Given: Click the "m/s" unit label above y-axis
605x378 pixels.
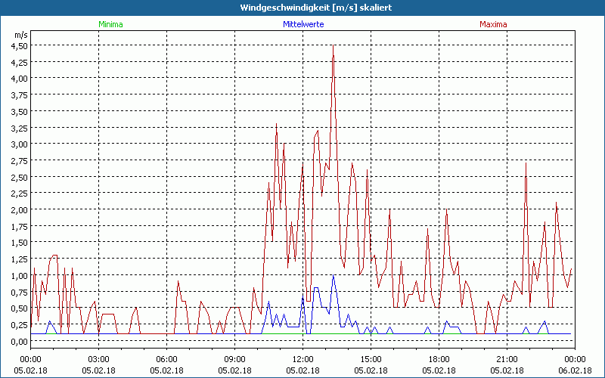Looking at the screenshot, I should pyautogui.click(x=20, y=35).
